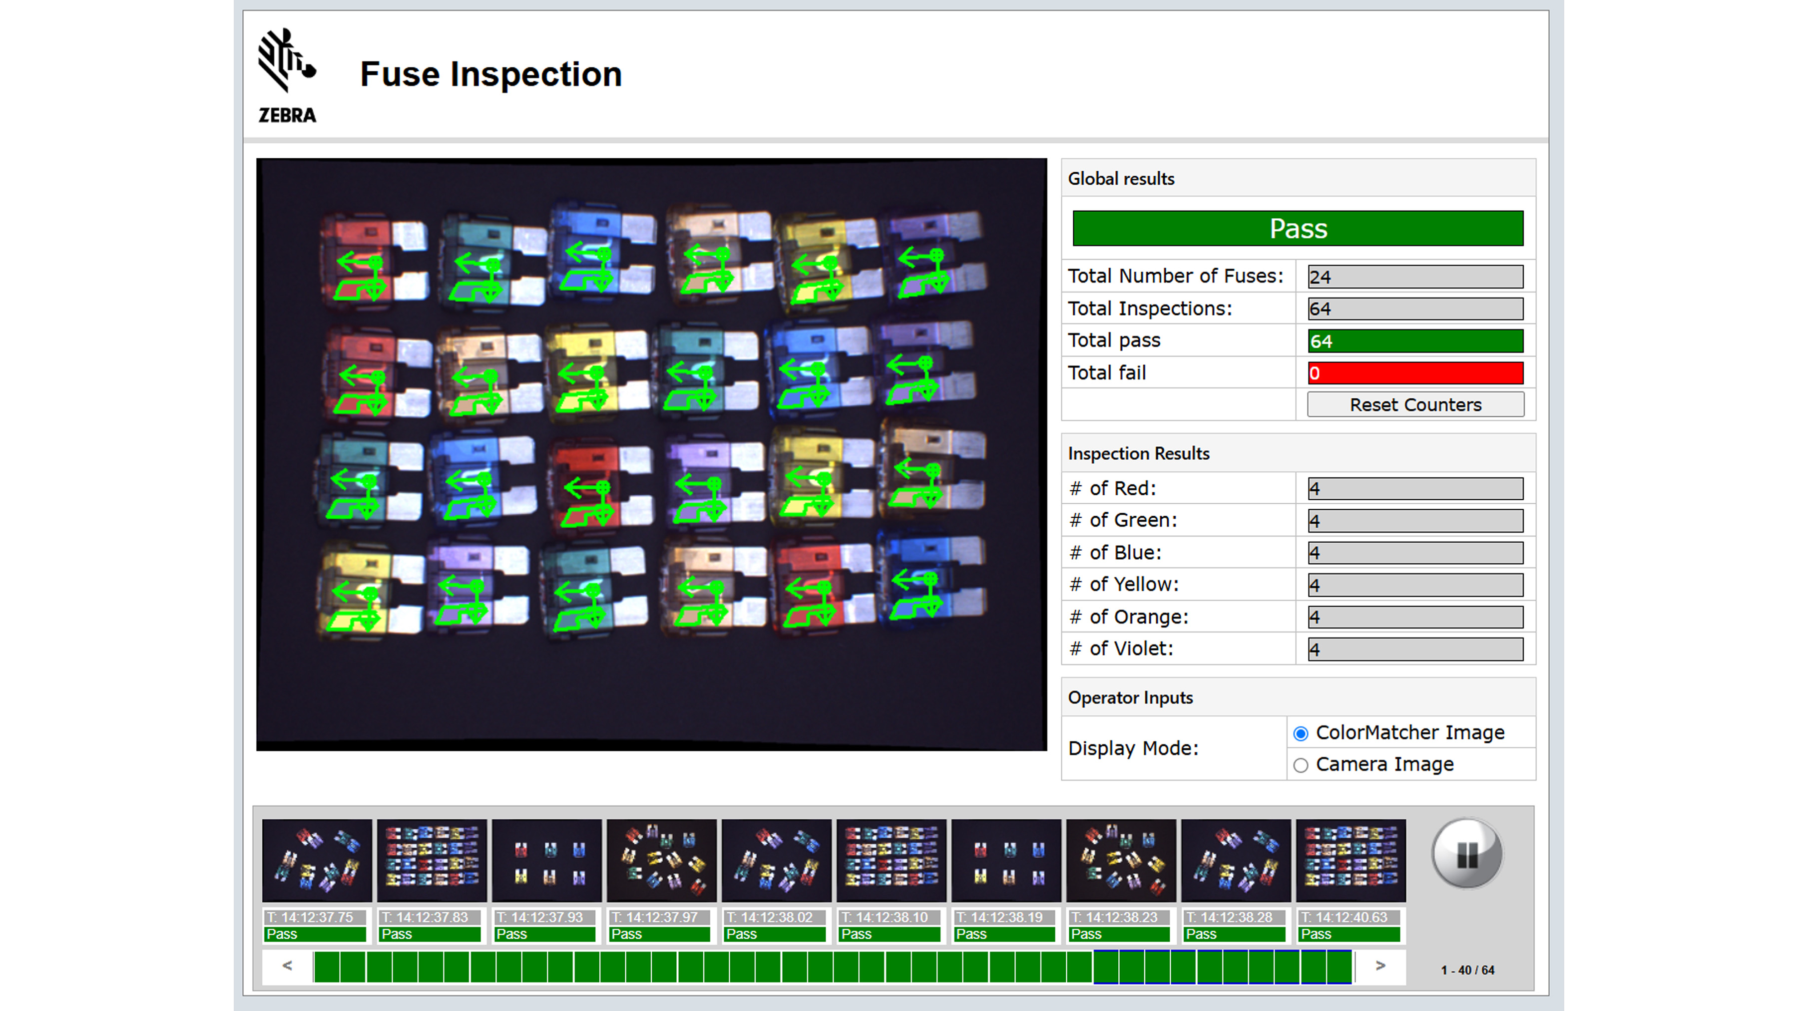Viewport: 1798px width, 1011px height.
Task: Click the next arrow in the thumbnail strip
Action: click(1380, 967)
